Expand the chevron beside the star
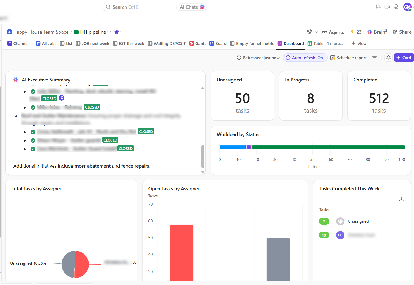 pyautogui.click(x=122, y=32)
